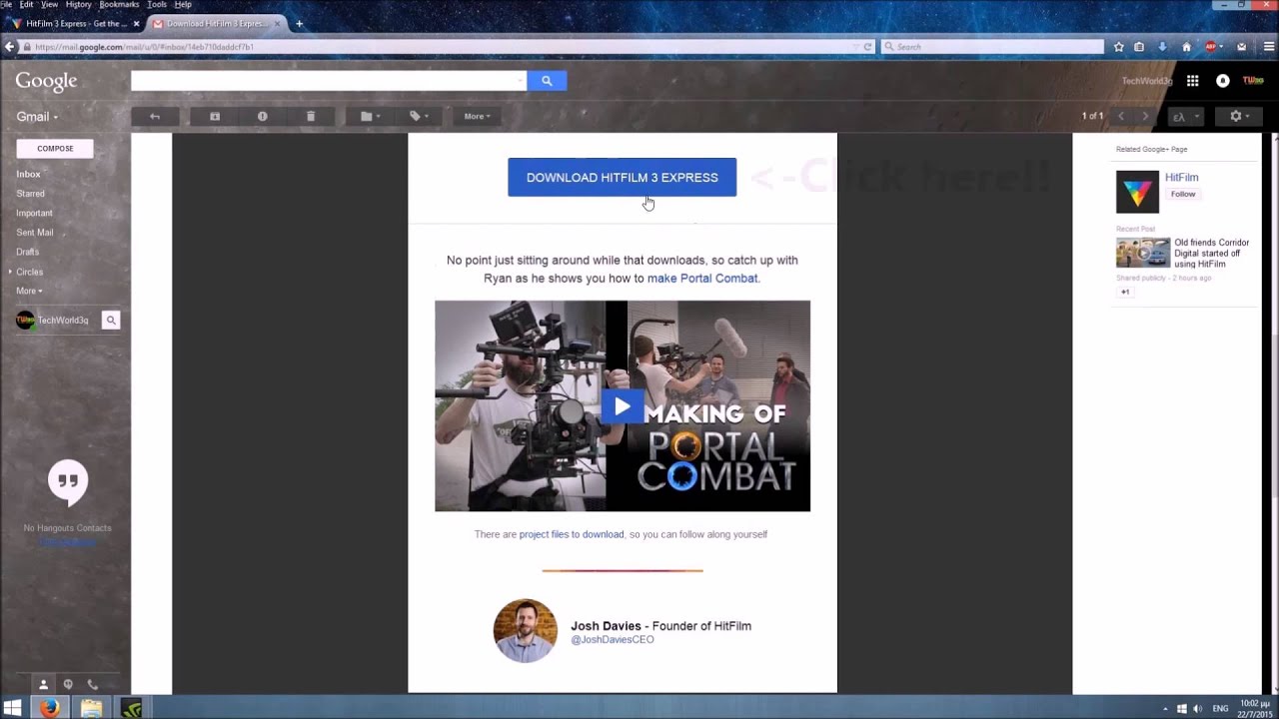The width and height of the screenshot is (1279, 719).
Task: Click the TechWorld3g name in the header
Action: click(x=1146, y=81)
